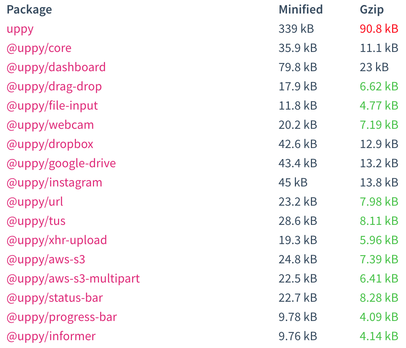Open the @uppy/url package link
This screenshot has height=348, width=406.
(35, 202)
